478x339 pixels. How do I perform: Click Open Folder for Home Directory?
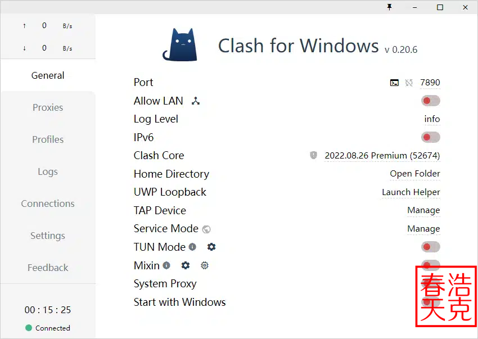coord(415,174)
